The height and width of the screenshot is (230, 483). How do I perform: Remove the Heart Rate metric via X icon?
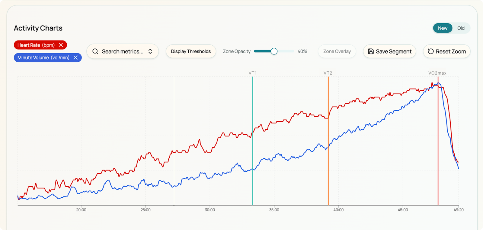coord(61,45)
